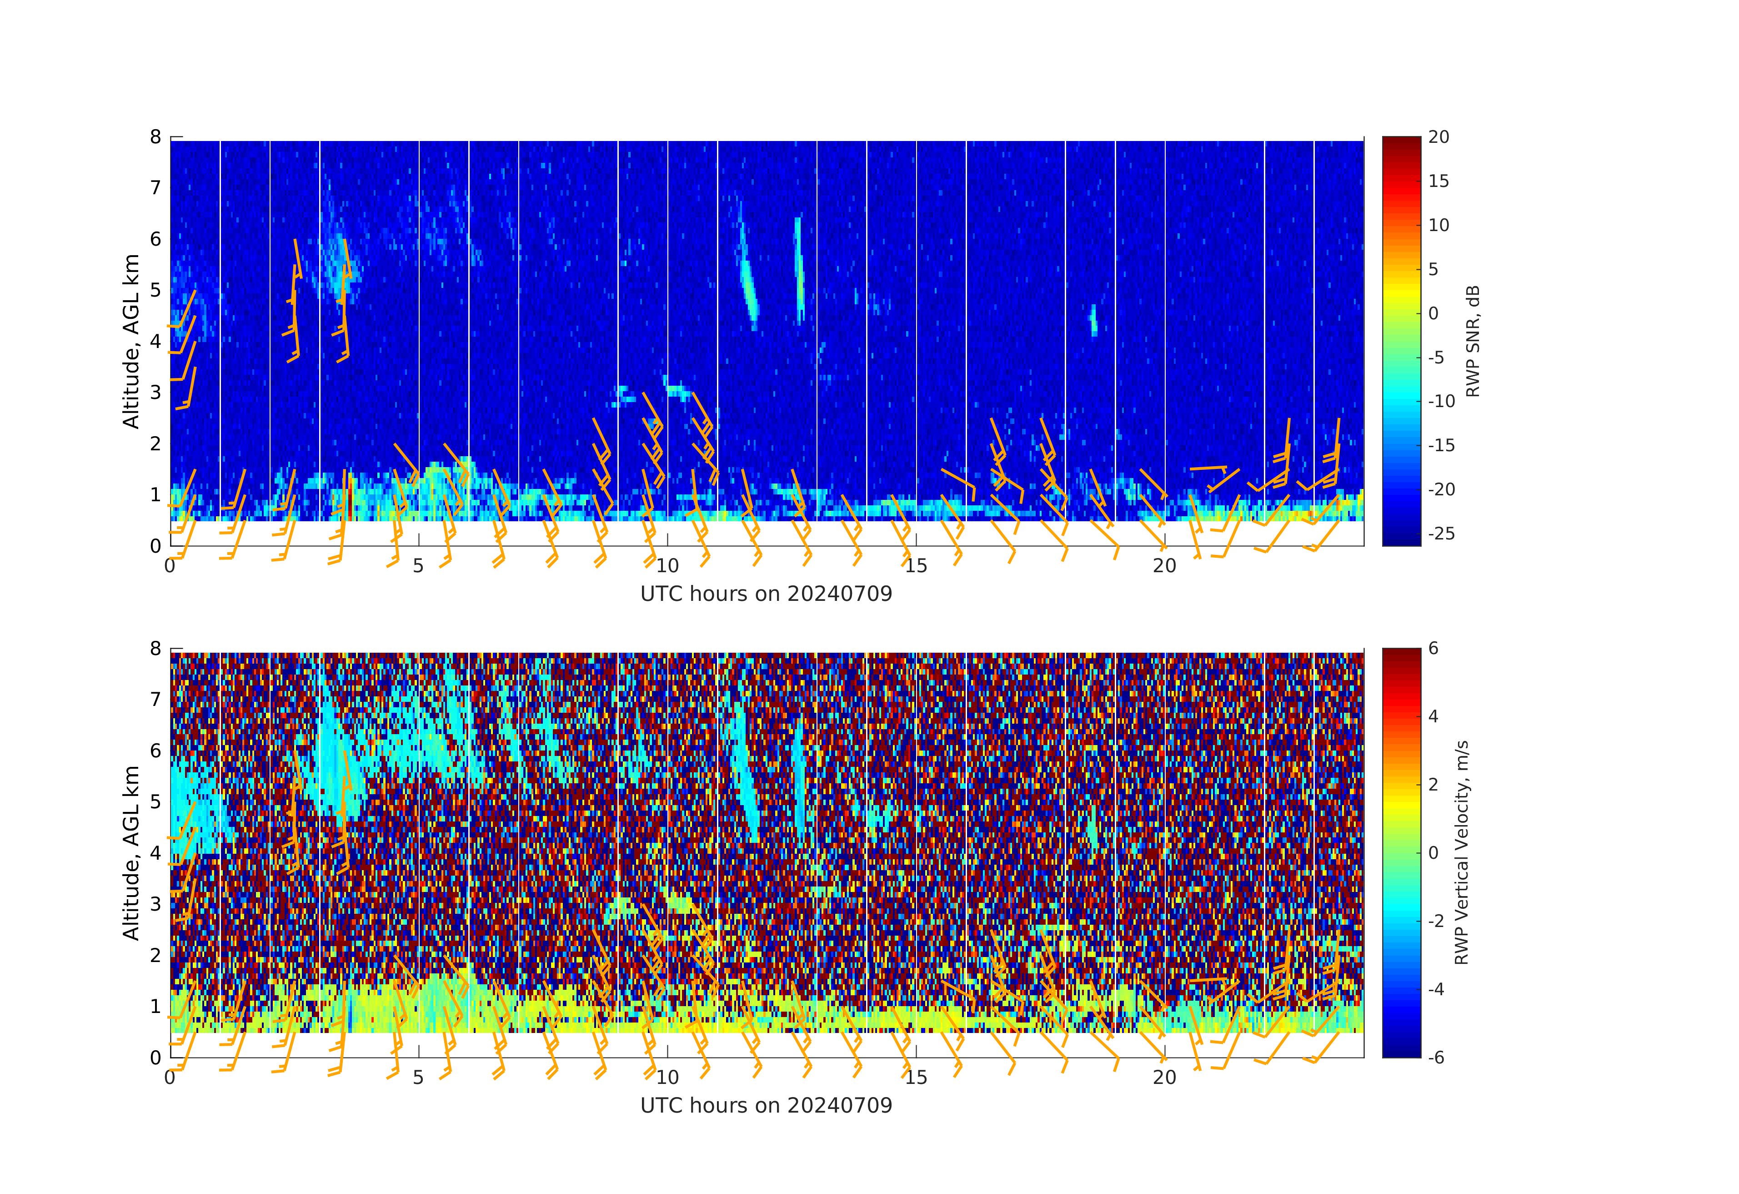Click the 6 tick on the velocity colorbar
Image resolution: width=1739 pixels, height=1194 pixels.
point(1433,648)
